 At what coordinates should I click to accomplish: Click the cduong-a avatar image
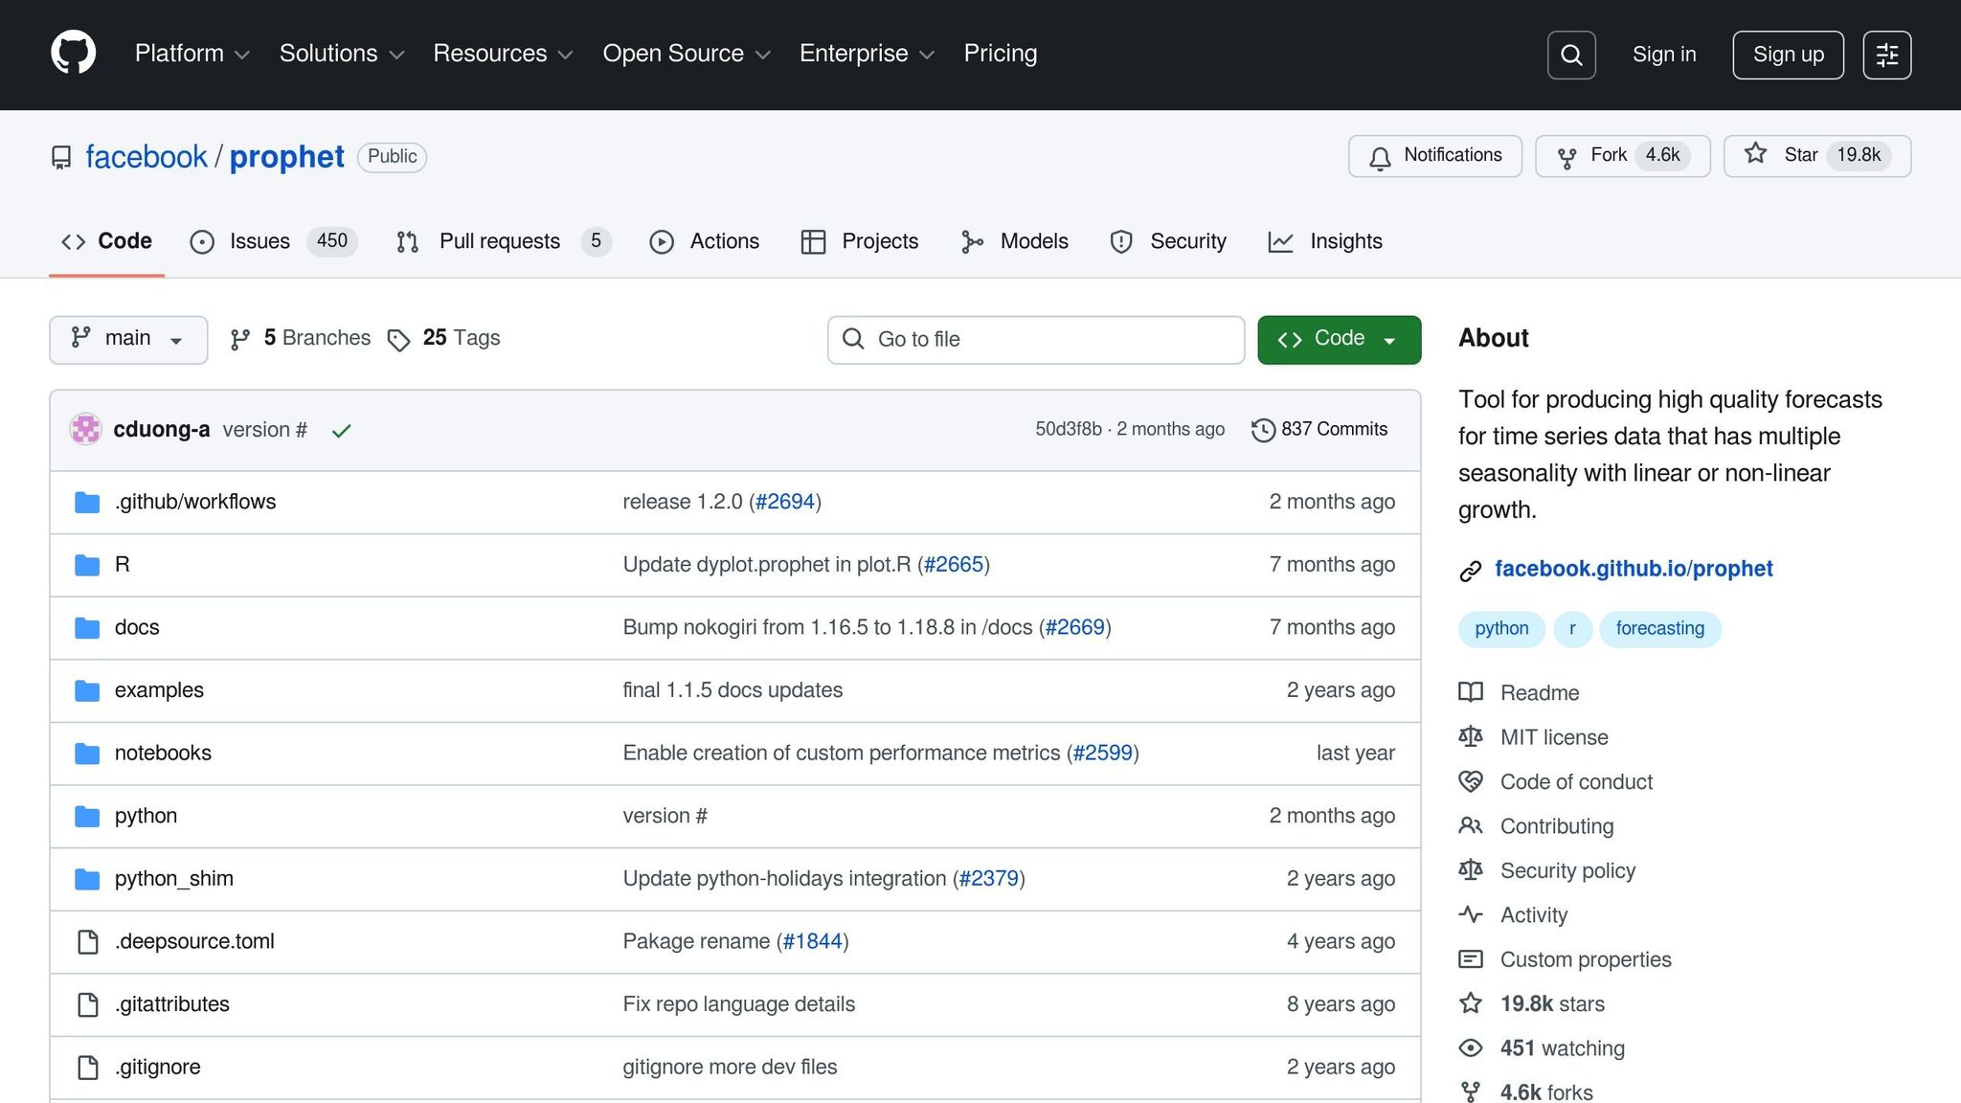coord(86,430)
